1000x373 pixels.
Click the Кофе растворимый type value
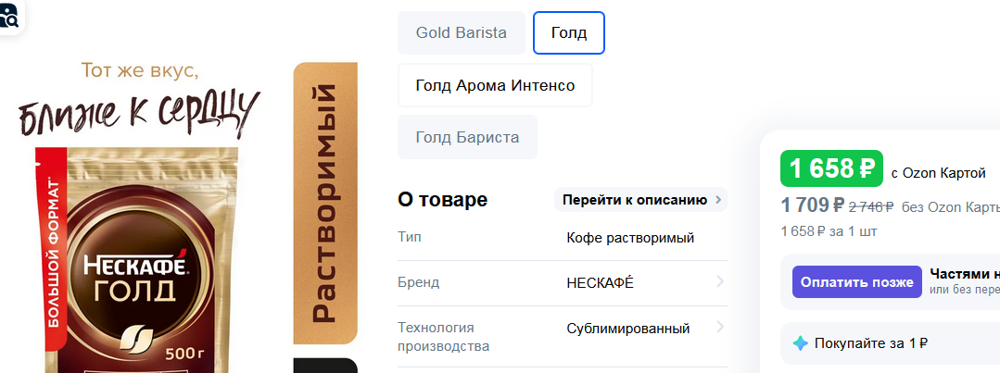(630, 238)
